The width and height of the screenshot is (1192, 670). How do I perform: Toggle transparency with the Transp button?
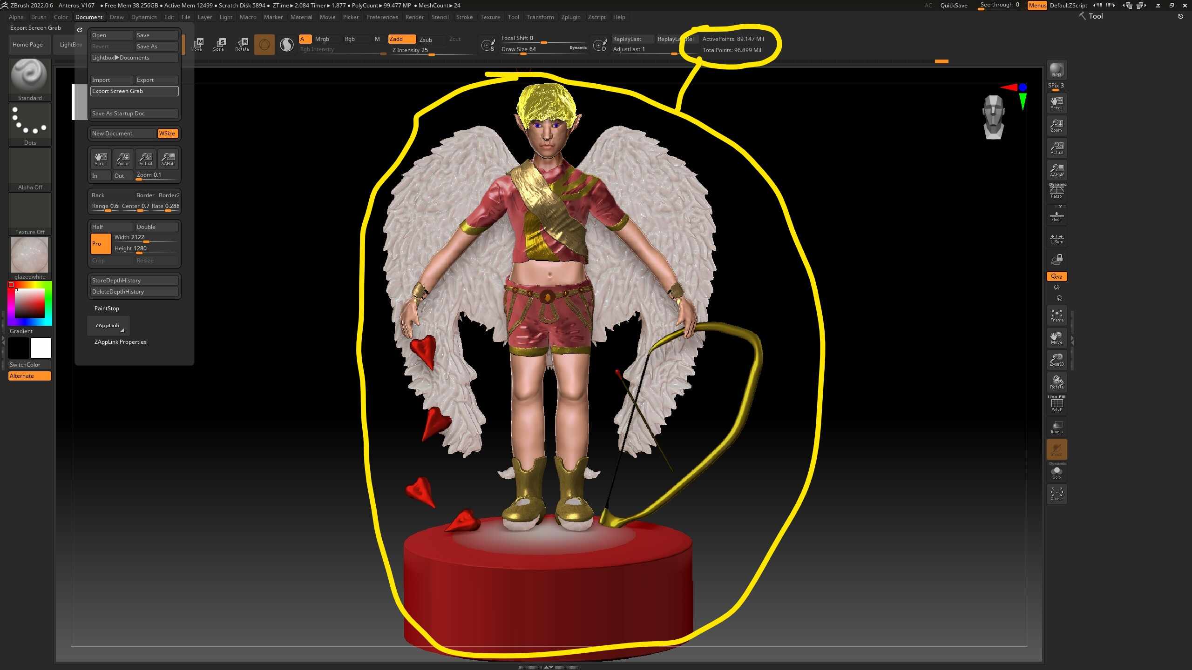1057,427
